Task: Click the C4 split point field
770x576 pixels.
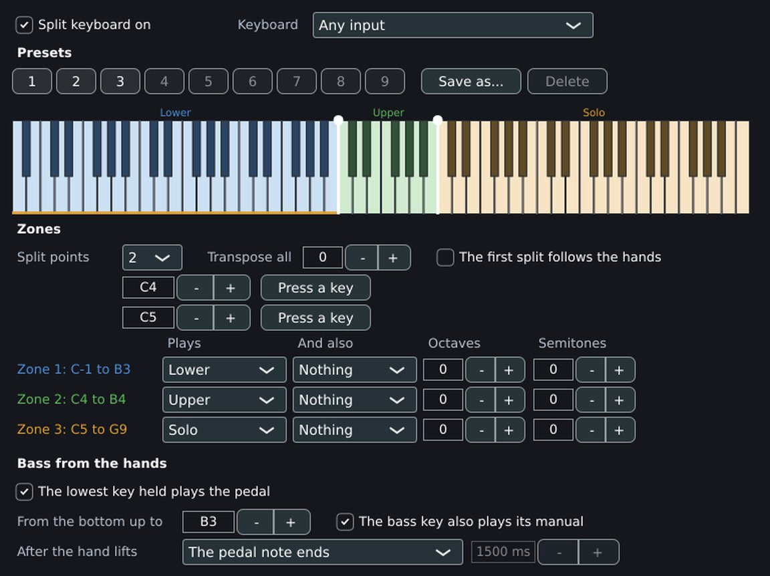Action: pyautogui.click(x=148, y=287)
